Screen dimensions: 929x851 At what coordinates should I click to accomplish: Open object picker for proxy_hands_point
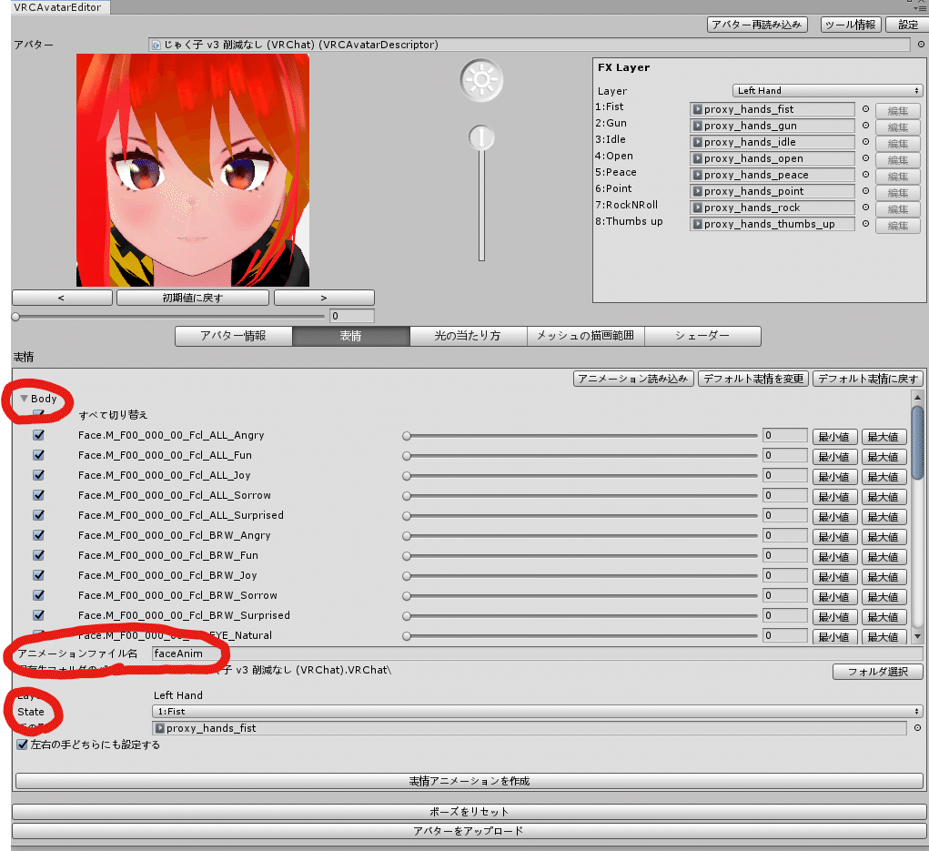tap(865, 191)
